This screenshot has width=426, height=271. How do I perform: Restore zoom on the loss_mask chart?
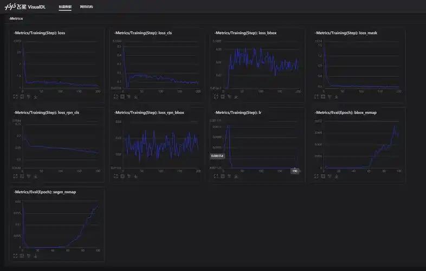pyautogui.click(x=323, y=96)
